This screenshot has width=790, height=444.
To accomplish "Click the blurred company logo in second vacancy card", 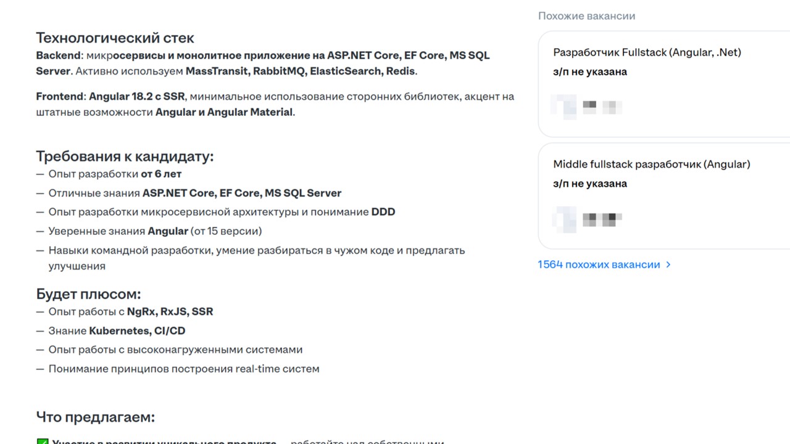I will (564, 218).
